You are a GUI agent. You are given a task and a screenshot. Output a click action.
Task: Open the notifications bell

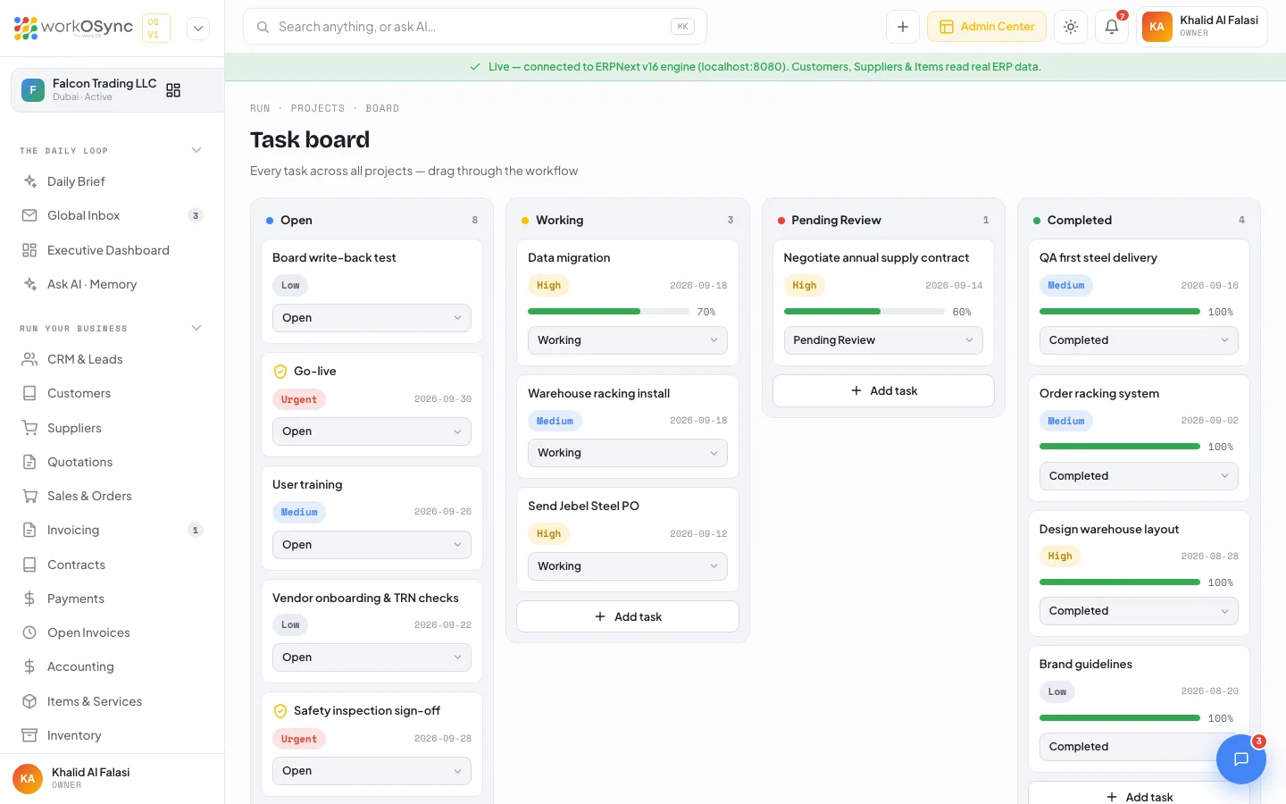(1112, 27)
